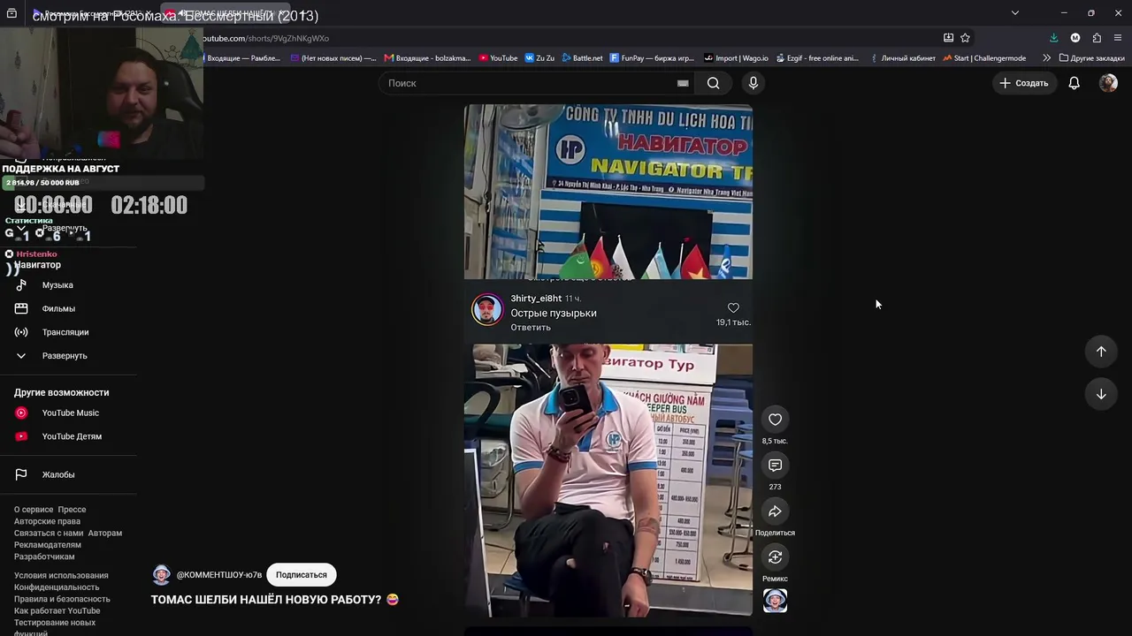Open the Другие закладки bookmarks folder
The width and height of the screenshot is (1132, 636).
pyautogui.click(x=1092, y=58)
